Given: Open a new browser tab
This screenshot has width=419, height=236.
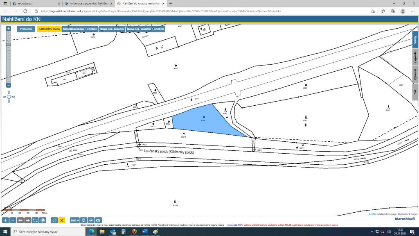Looking at the screenshot, I should point(171,3).
